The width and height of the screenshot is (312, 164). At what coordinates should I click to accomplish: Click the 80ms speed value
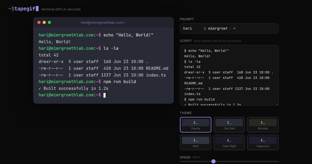(197, 157)
